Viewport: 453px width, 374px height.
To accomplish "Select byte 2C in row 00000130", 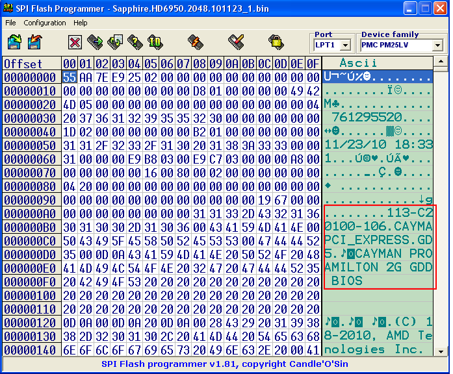I will click(167, 336).
